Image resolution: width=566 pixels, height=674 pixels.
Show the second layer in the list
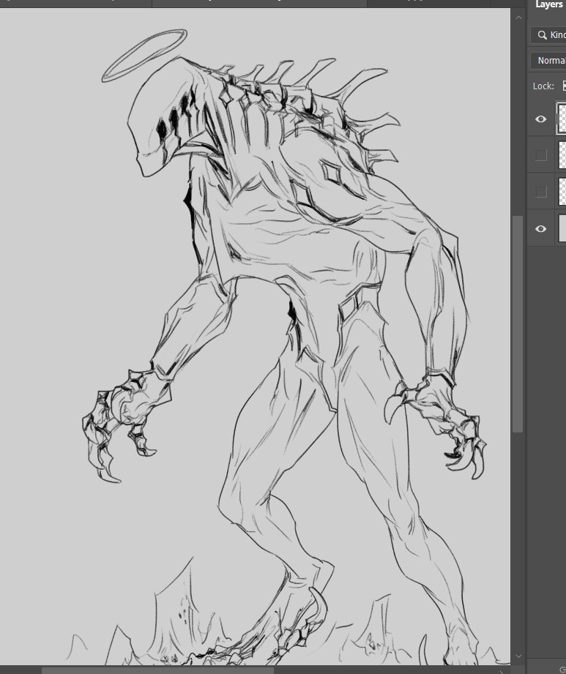pyautogui.click(x=540, y=155)
